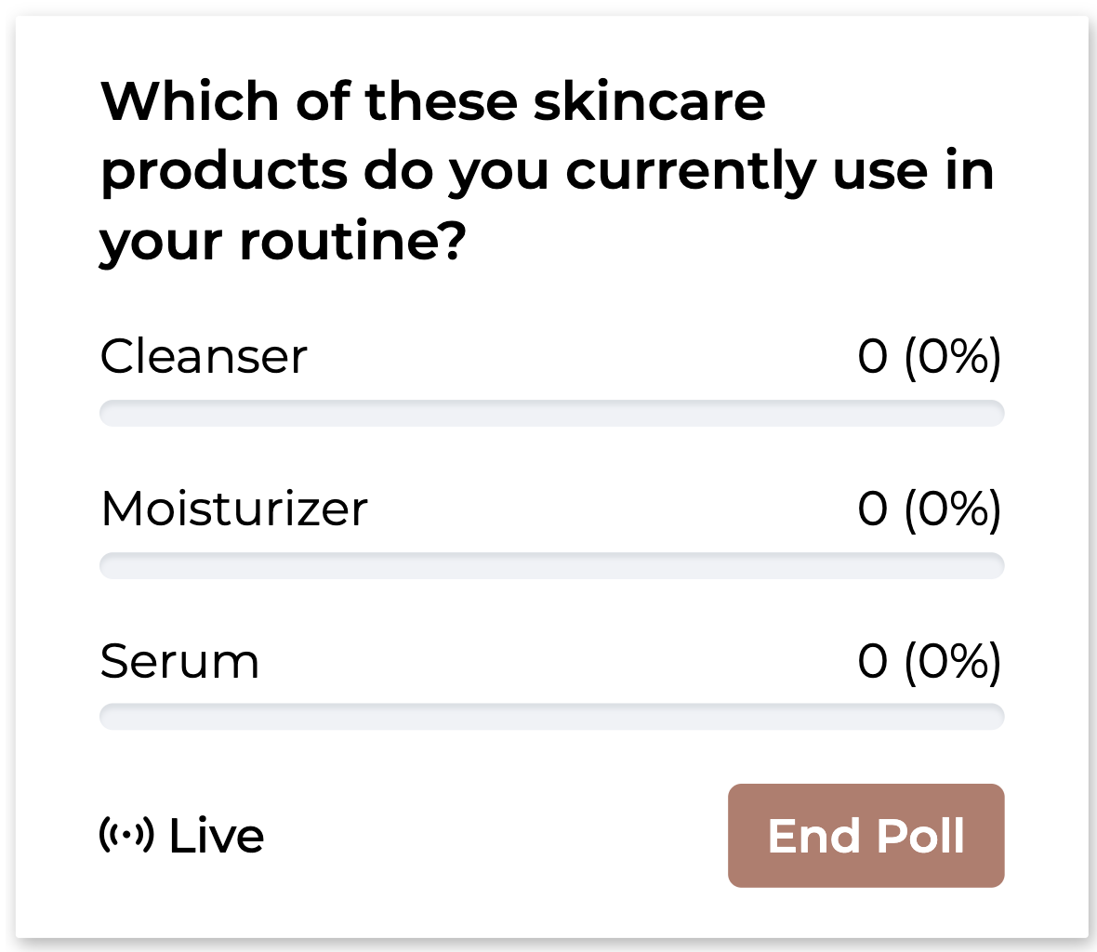Click the End Poll button

866,836
